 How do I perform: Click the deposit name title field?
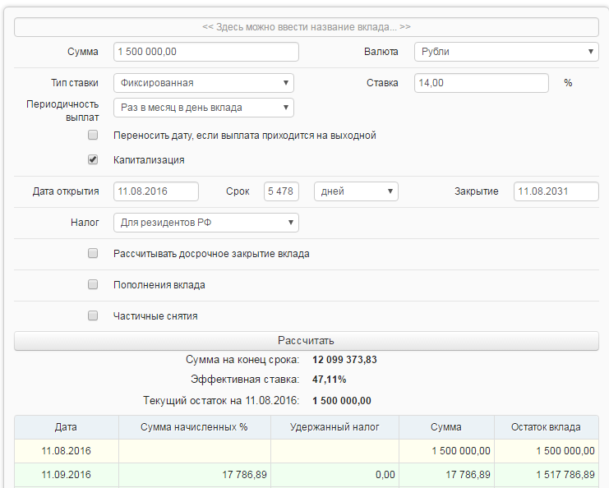pyautogui.click(x=306, y=27)
